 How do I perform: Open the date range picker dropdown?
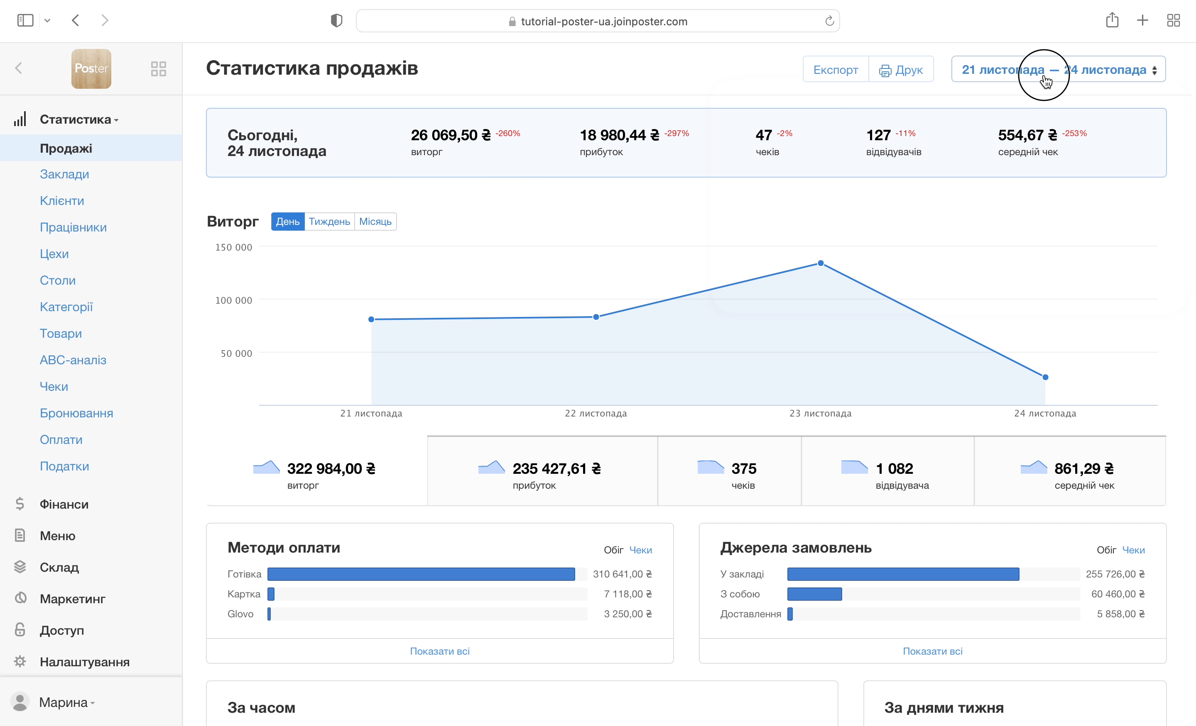point(1058,69)
